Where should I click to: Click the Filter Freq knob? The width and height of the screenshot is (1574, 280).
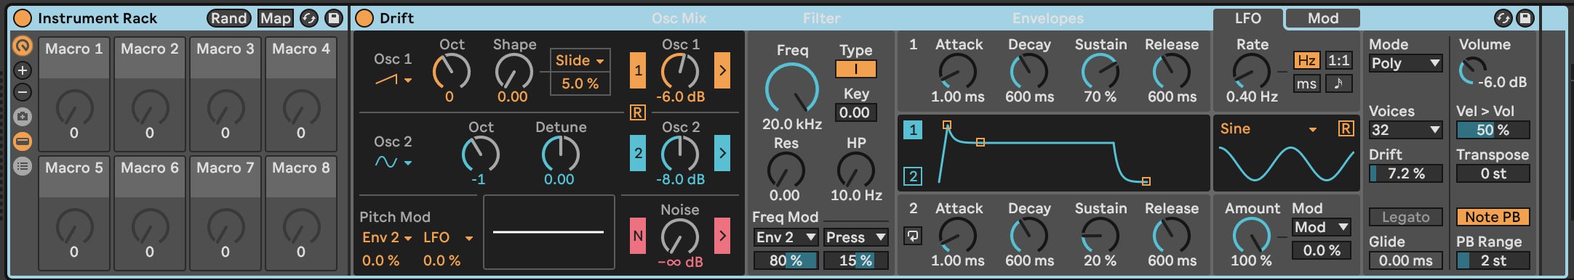(792, 88)
